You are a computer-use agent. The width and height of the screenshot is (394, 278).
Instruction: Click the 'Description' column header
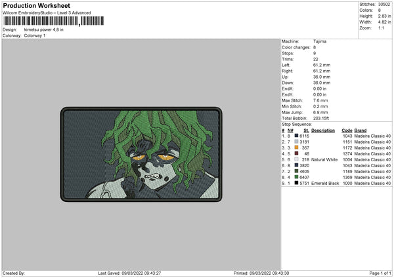(323, 130)
